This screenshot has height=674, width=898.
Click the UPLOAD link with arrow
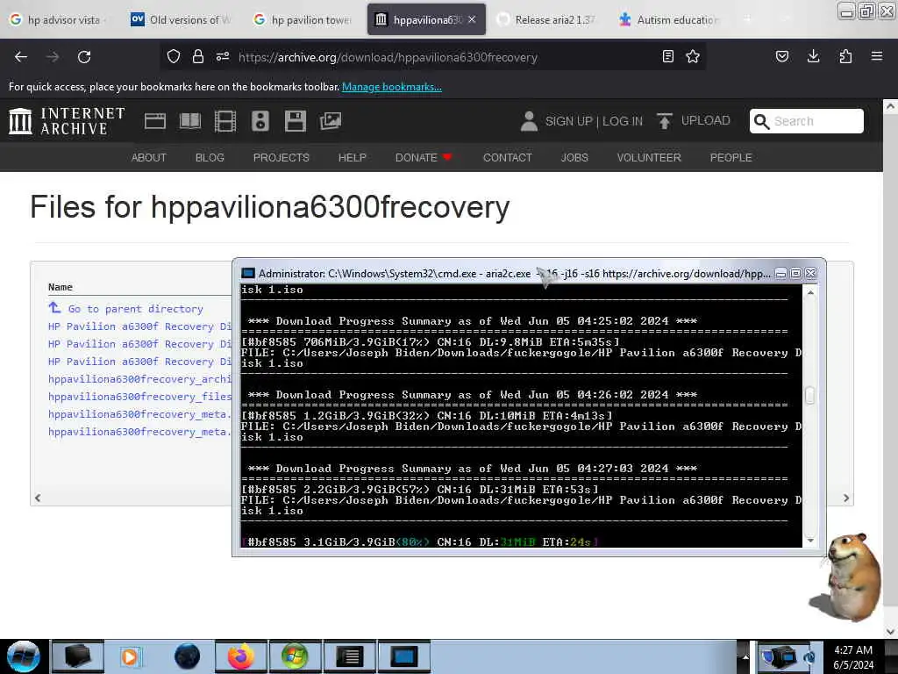(693, 121)
